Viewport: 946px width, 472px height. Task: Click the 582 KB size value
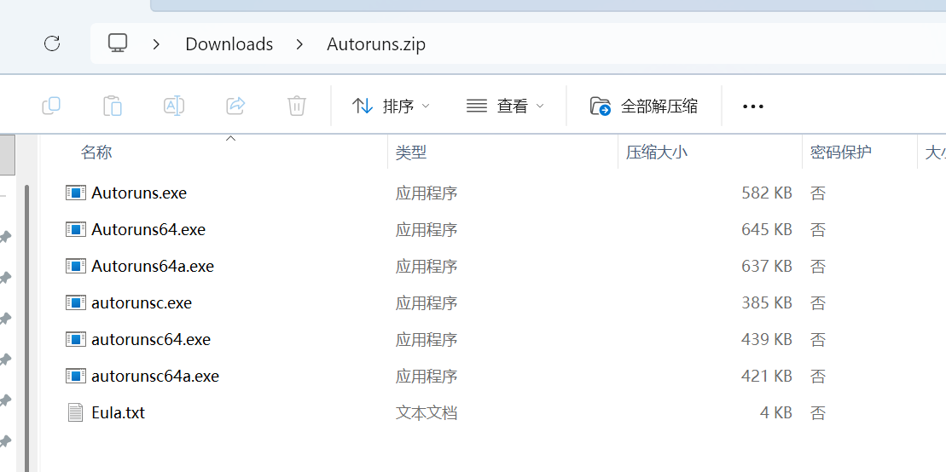[x=766, y=193]
